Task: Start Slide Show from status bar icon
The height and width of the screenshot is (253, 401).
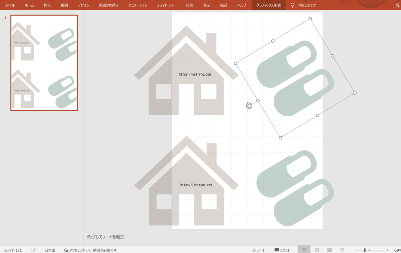Action: (x=342, y=250)
